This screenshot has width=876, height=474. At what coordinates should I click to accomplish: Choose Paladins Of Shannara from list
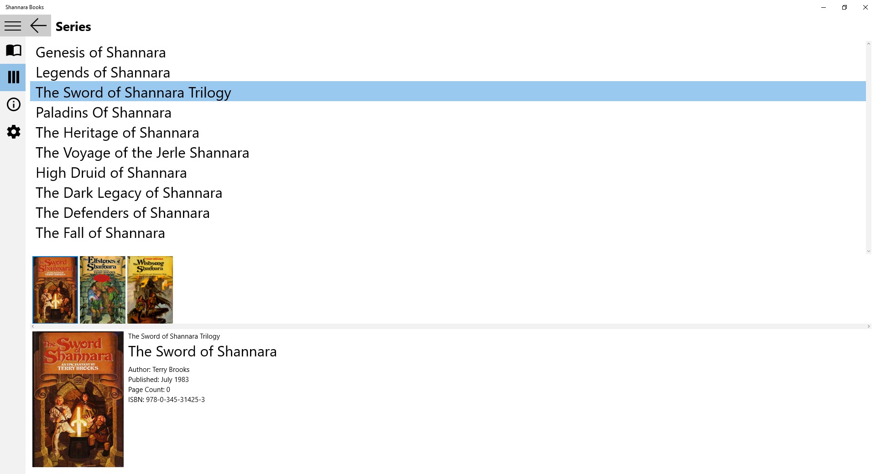[104, 113]
